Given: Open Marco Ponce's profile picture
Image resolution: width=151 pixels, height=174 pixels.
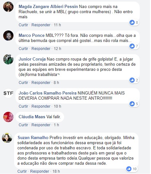Looking at the screenshot, I should tap(8, 36).
